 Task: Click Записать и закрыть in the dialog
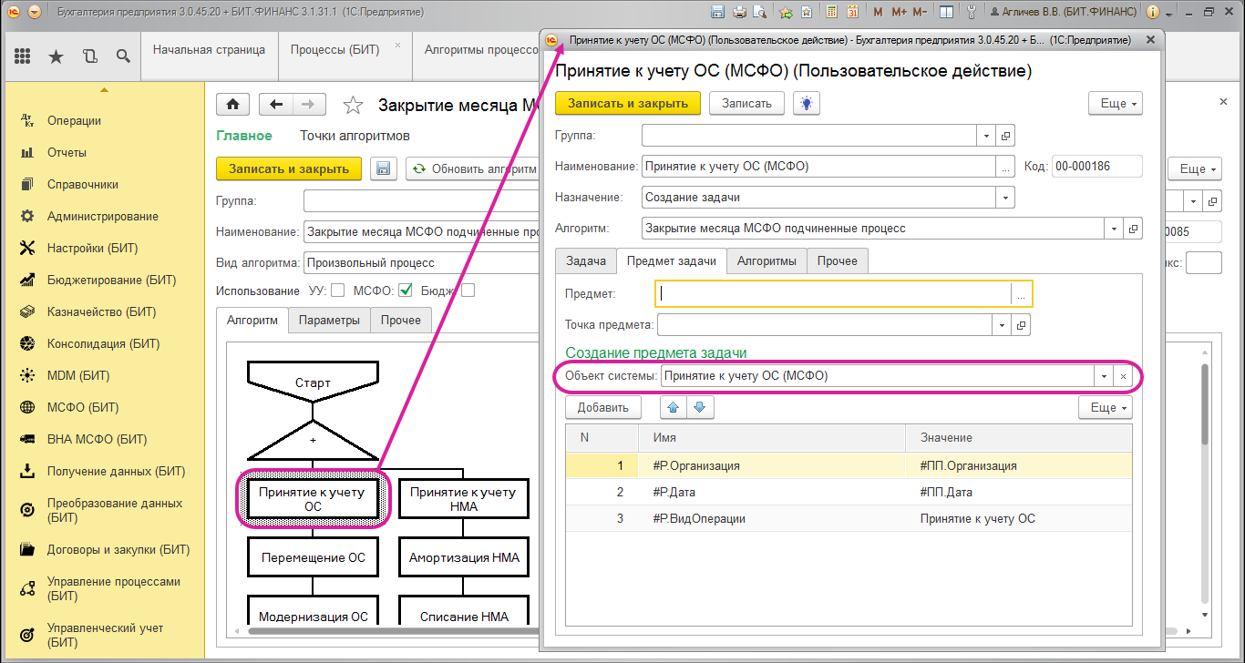click(x=628, y=103)
